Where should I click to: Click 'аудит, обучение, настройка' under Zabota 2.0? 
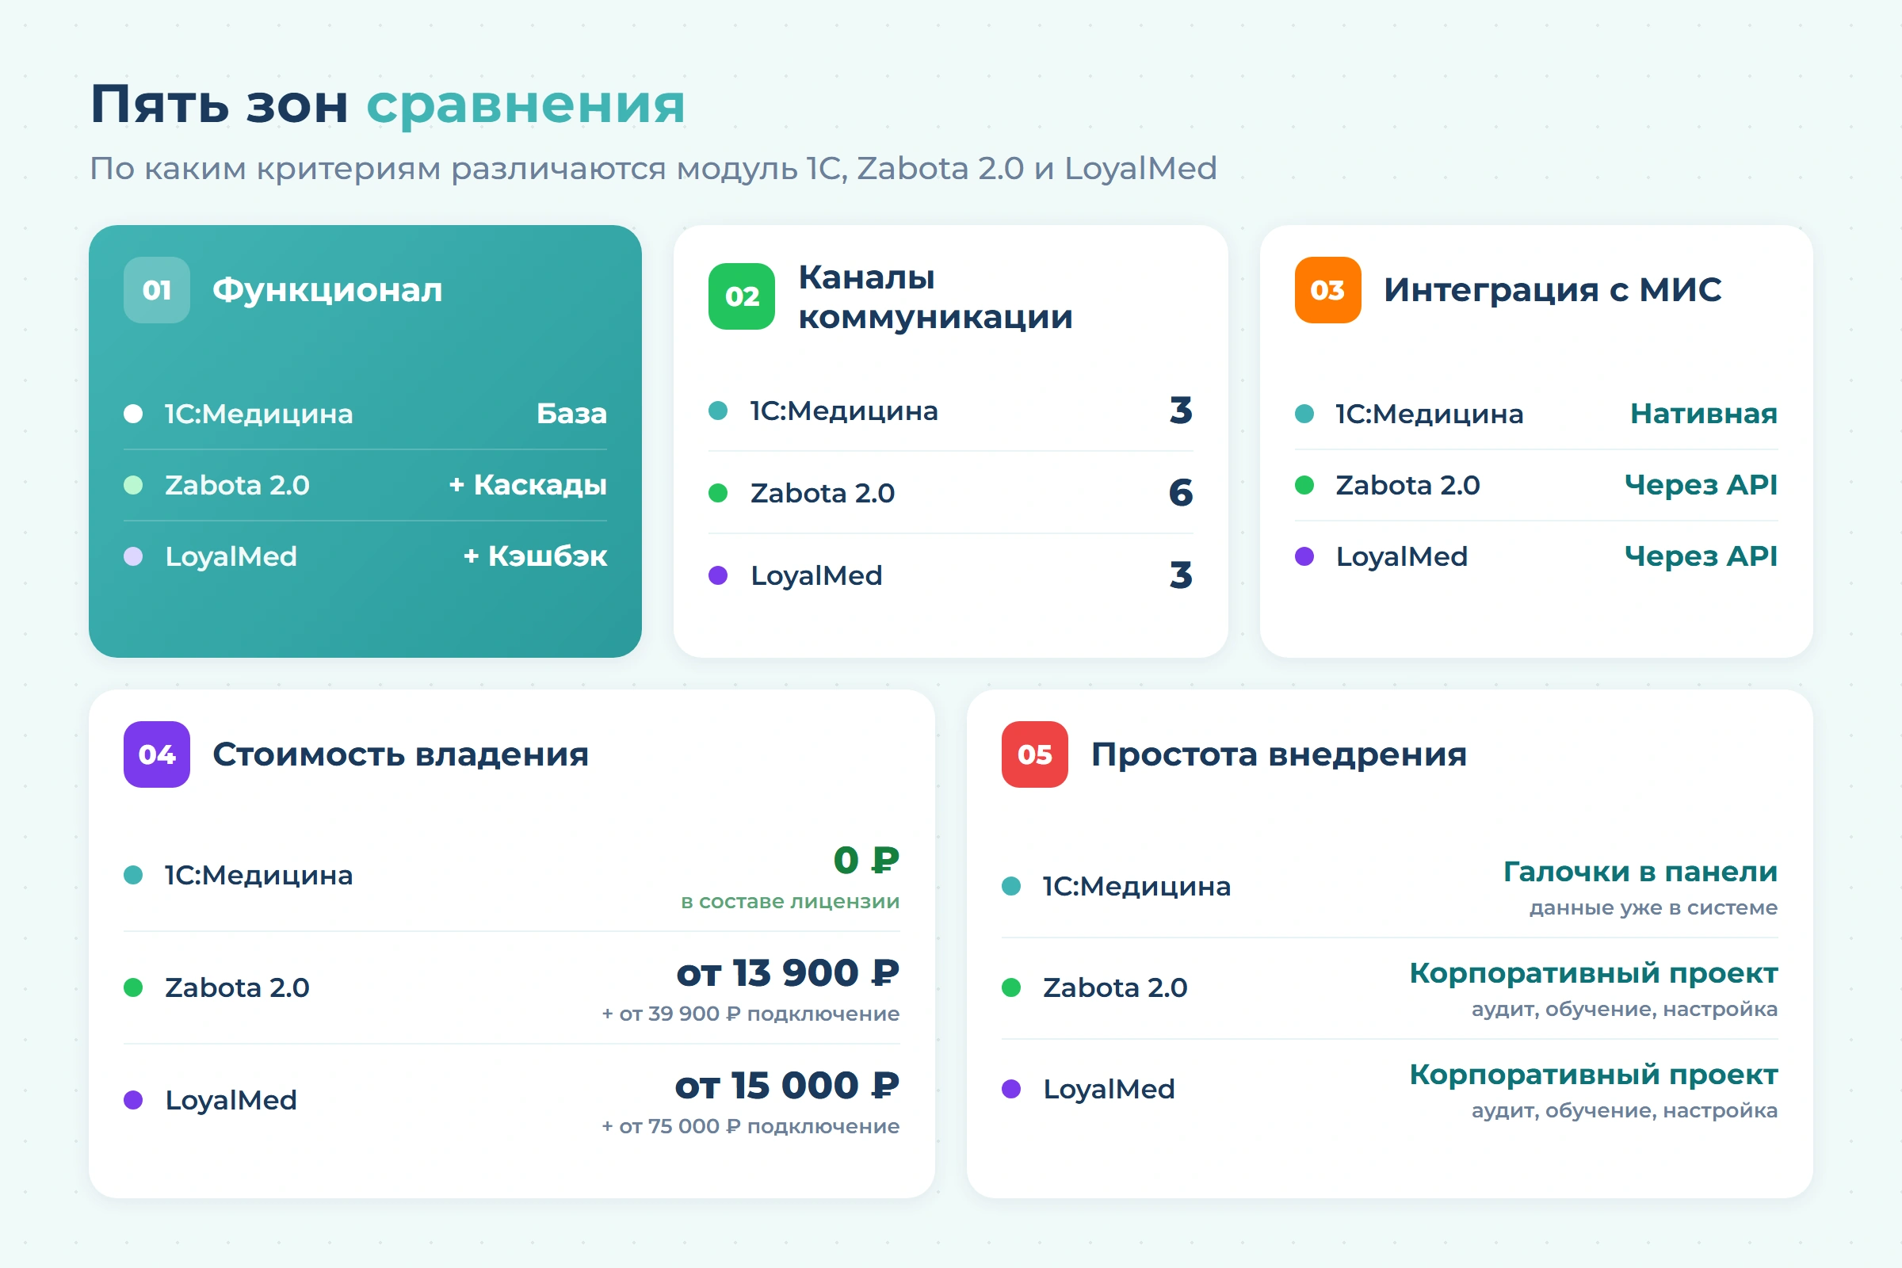[x=1625, y=1009]
